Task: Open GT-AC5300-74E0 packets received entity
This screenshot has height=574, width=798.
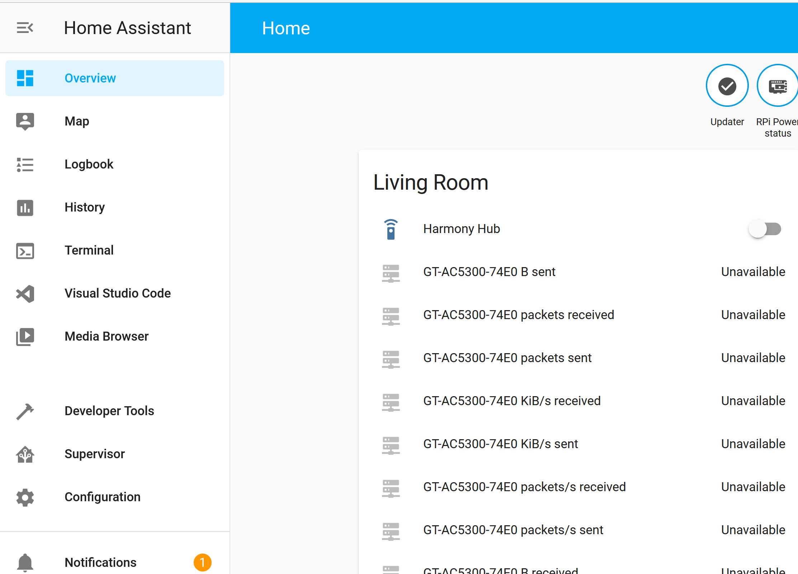Action: coord(519,315)
